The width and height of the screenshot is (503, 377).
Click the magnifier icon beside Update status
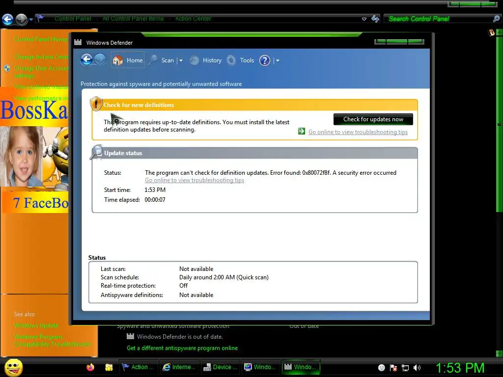pyautogui.click(x=96, y=152)
